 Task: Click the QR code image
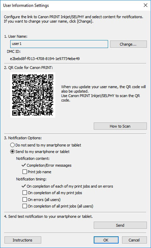tap(33, 95)
